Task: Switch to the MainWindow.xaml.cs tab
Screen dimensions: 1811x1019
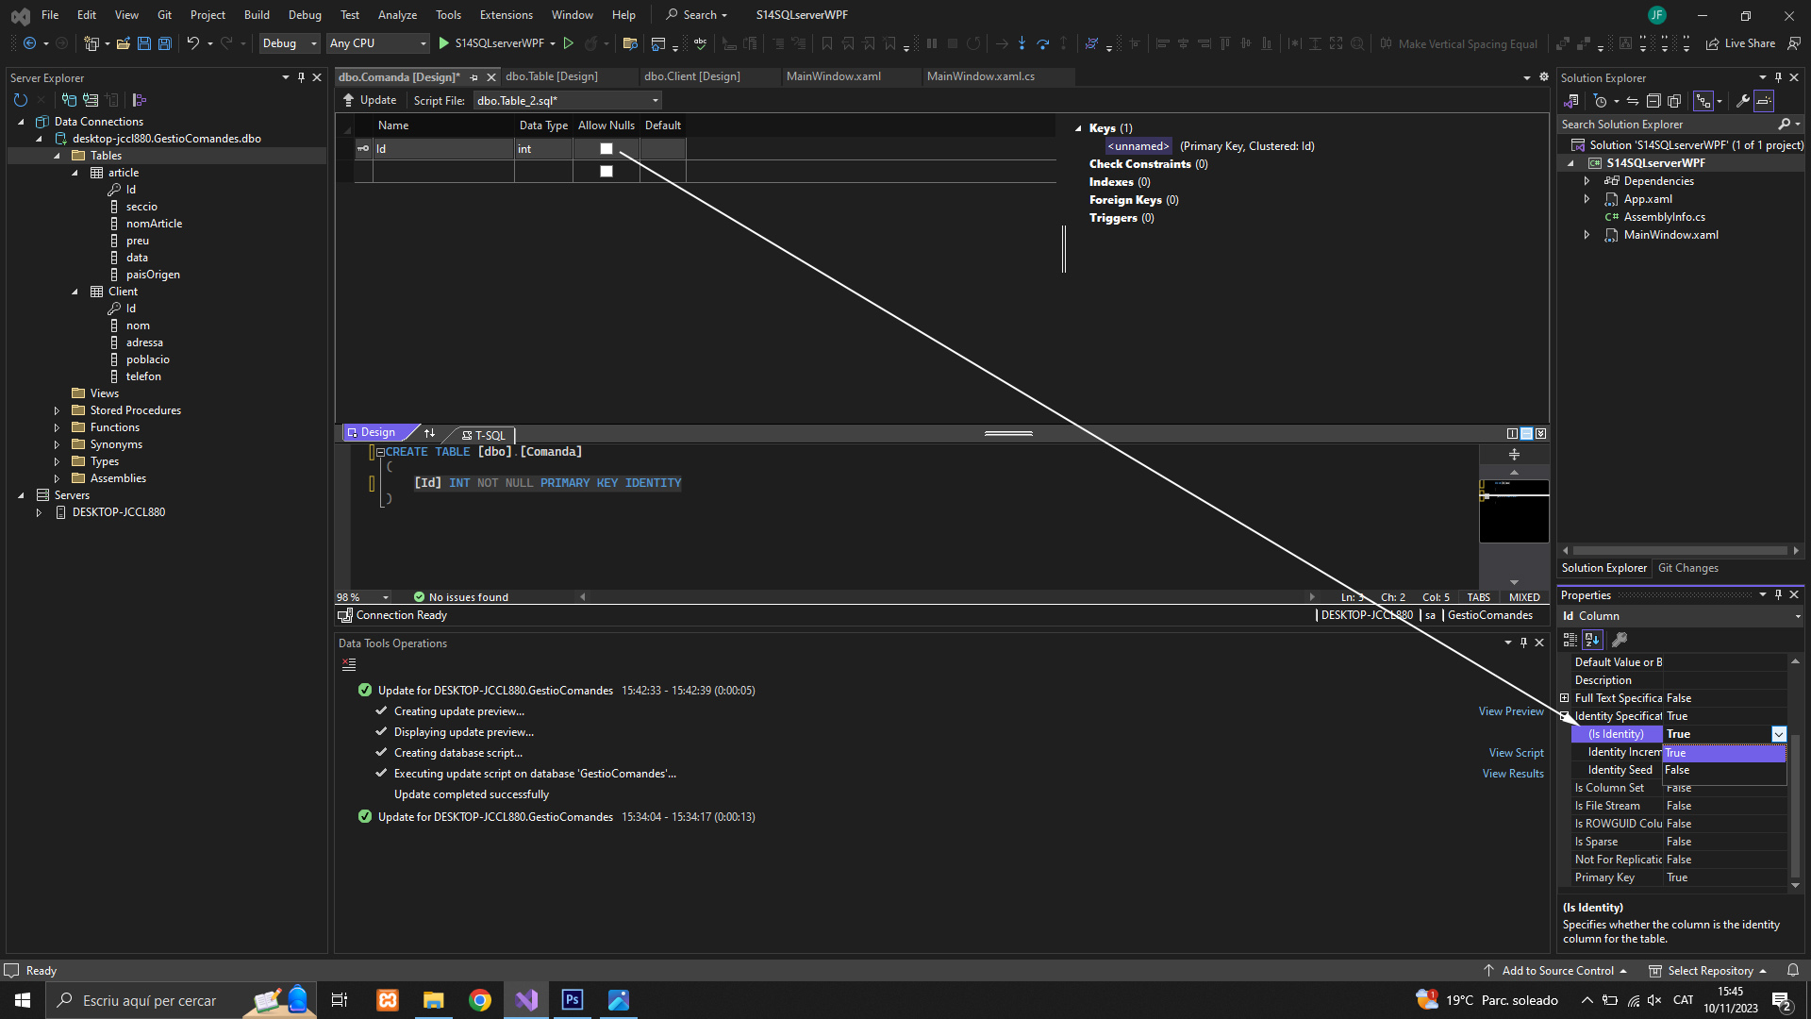Action: (x=980, y=76)
